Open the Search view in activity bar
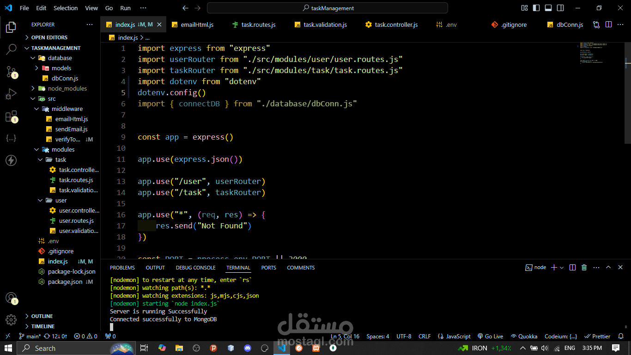Image resolution: width=631 pixels, height=355 pixels. pyautogui.click(x=11, y=49)
